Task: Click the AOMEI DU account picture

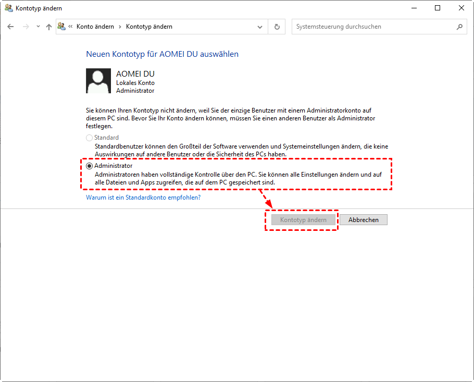Action: click(x=98, y=81)
